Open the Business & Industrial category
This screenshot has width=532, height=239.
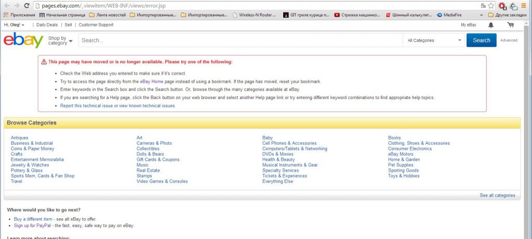[x=32, y=143]
